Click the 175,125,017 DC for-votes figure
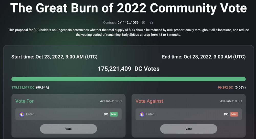The image size is (256, 139). pos(23,88)
